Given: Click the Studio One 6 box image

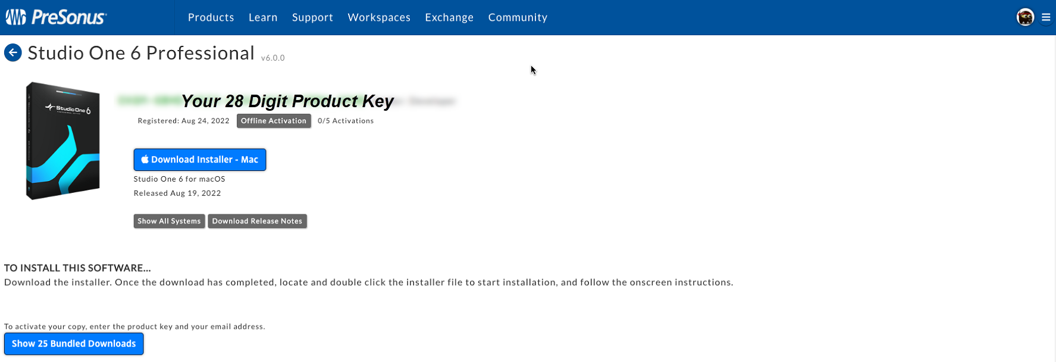Looking at the screenshot, I should (63, 141).
